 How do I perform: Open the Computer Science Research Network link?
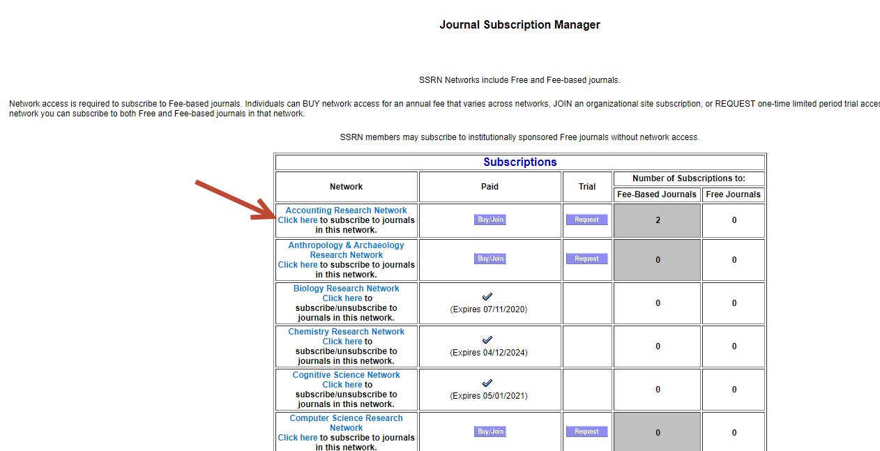(x=346, y=422)
